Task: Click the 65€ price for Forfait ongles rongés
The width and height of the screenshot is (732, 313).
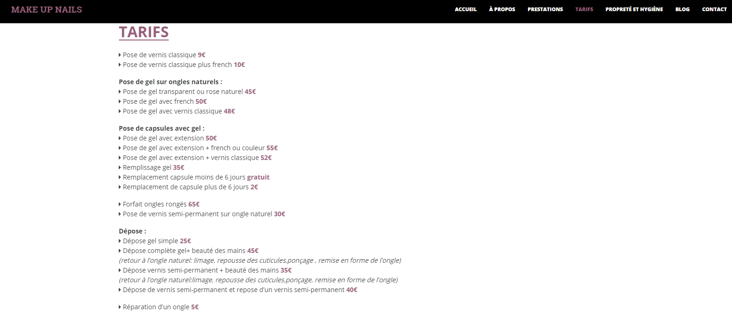Action: (194, 204)
